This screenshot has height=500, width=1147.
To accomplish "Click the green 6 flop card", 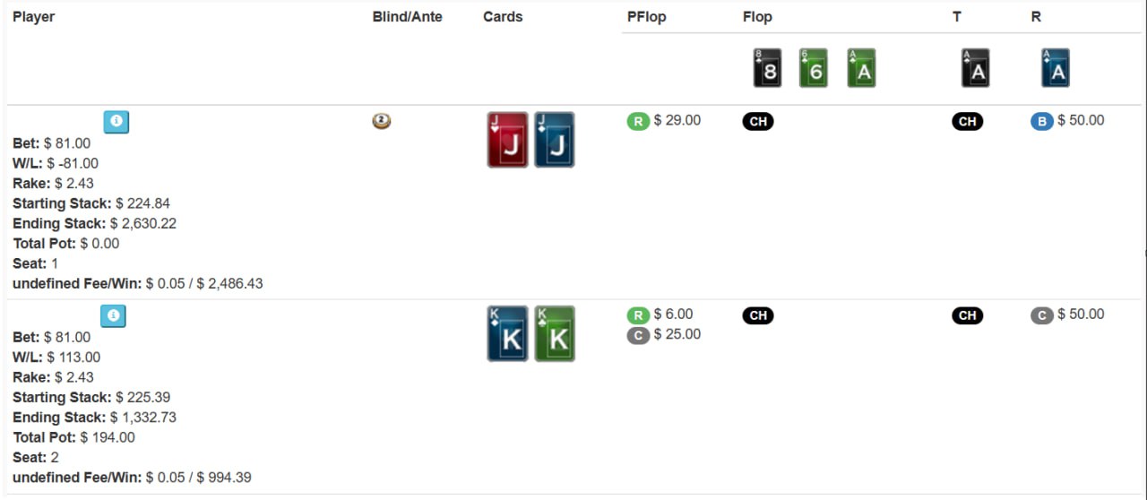I will (x=813, y=68).
